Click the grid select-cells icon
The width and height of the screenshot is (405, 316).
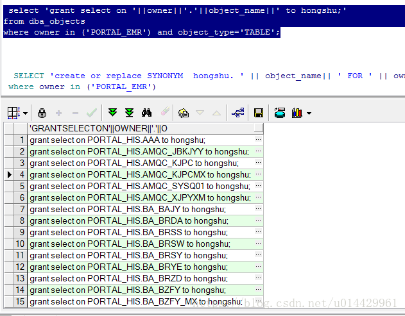click(x=13, y=113)
